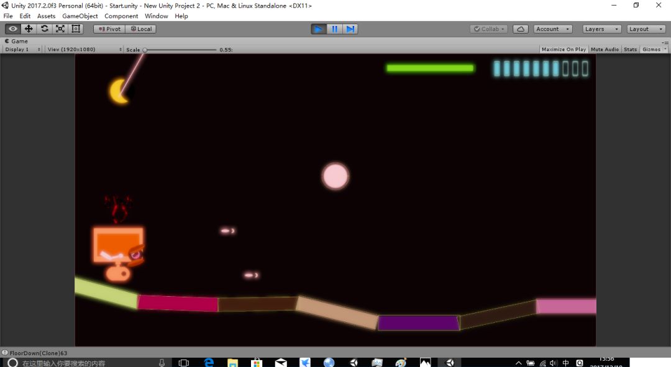Image resolution: width=671 pixels, height=367 pixels.
Task: Open the File menu
Action: pyautogui.click(x=8, y=16)
